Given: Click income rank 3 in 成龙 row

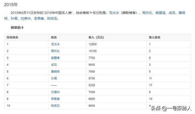Looking at the screenshot, I should 150,65.
